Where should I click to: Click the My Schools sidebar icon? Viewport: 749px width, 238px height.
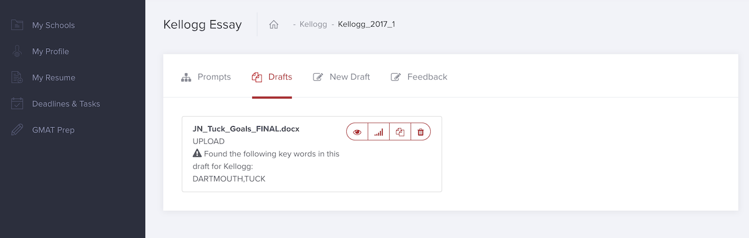point(17,25)
